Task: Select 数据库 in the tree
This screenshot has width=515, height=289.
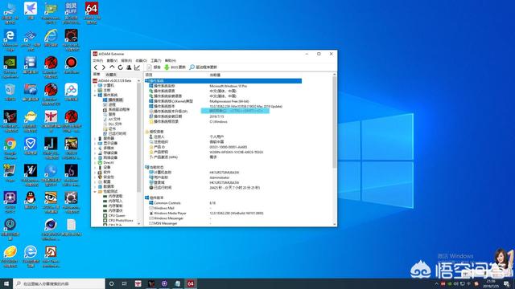Action: click(x=109, y=186)
